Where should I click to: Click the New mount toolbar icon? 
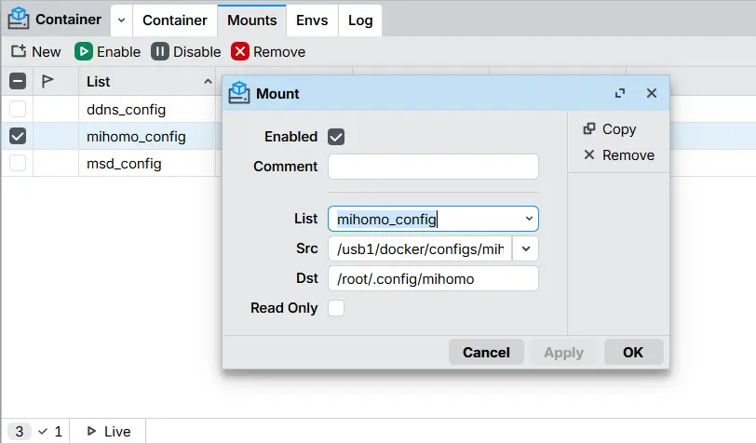coord(19,52)
